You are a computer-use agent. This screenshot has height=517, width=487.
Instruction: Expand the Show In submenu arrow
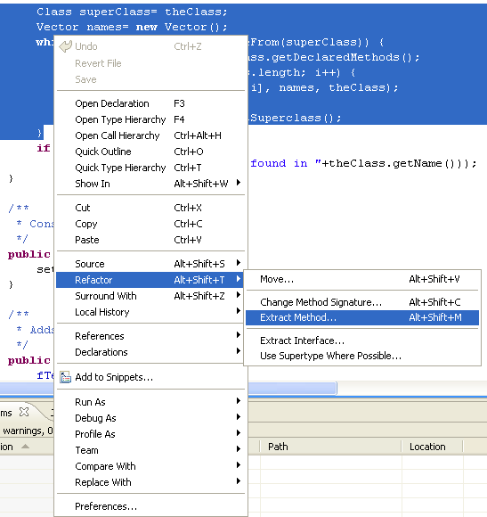pos(239,183)
